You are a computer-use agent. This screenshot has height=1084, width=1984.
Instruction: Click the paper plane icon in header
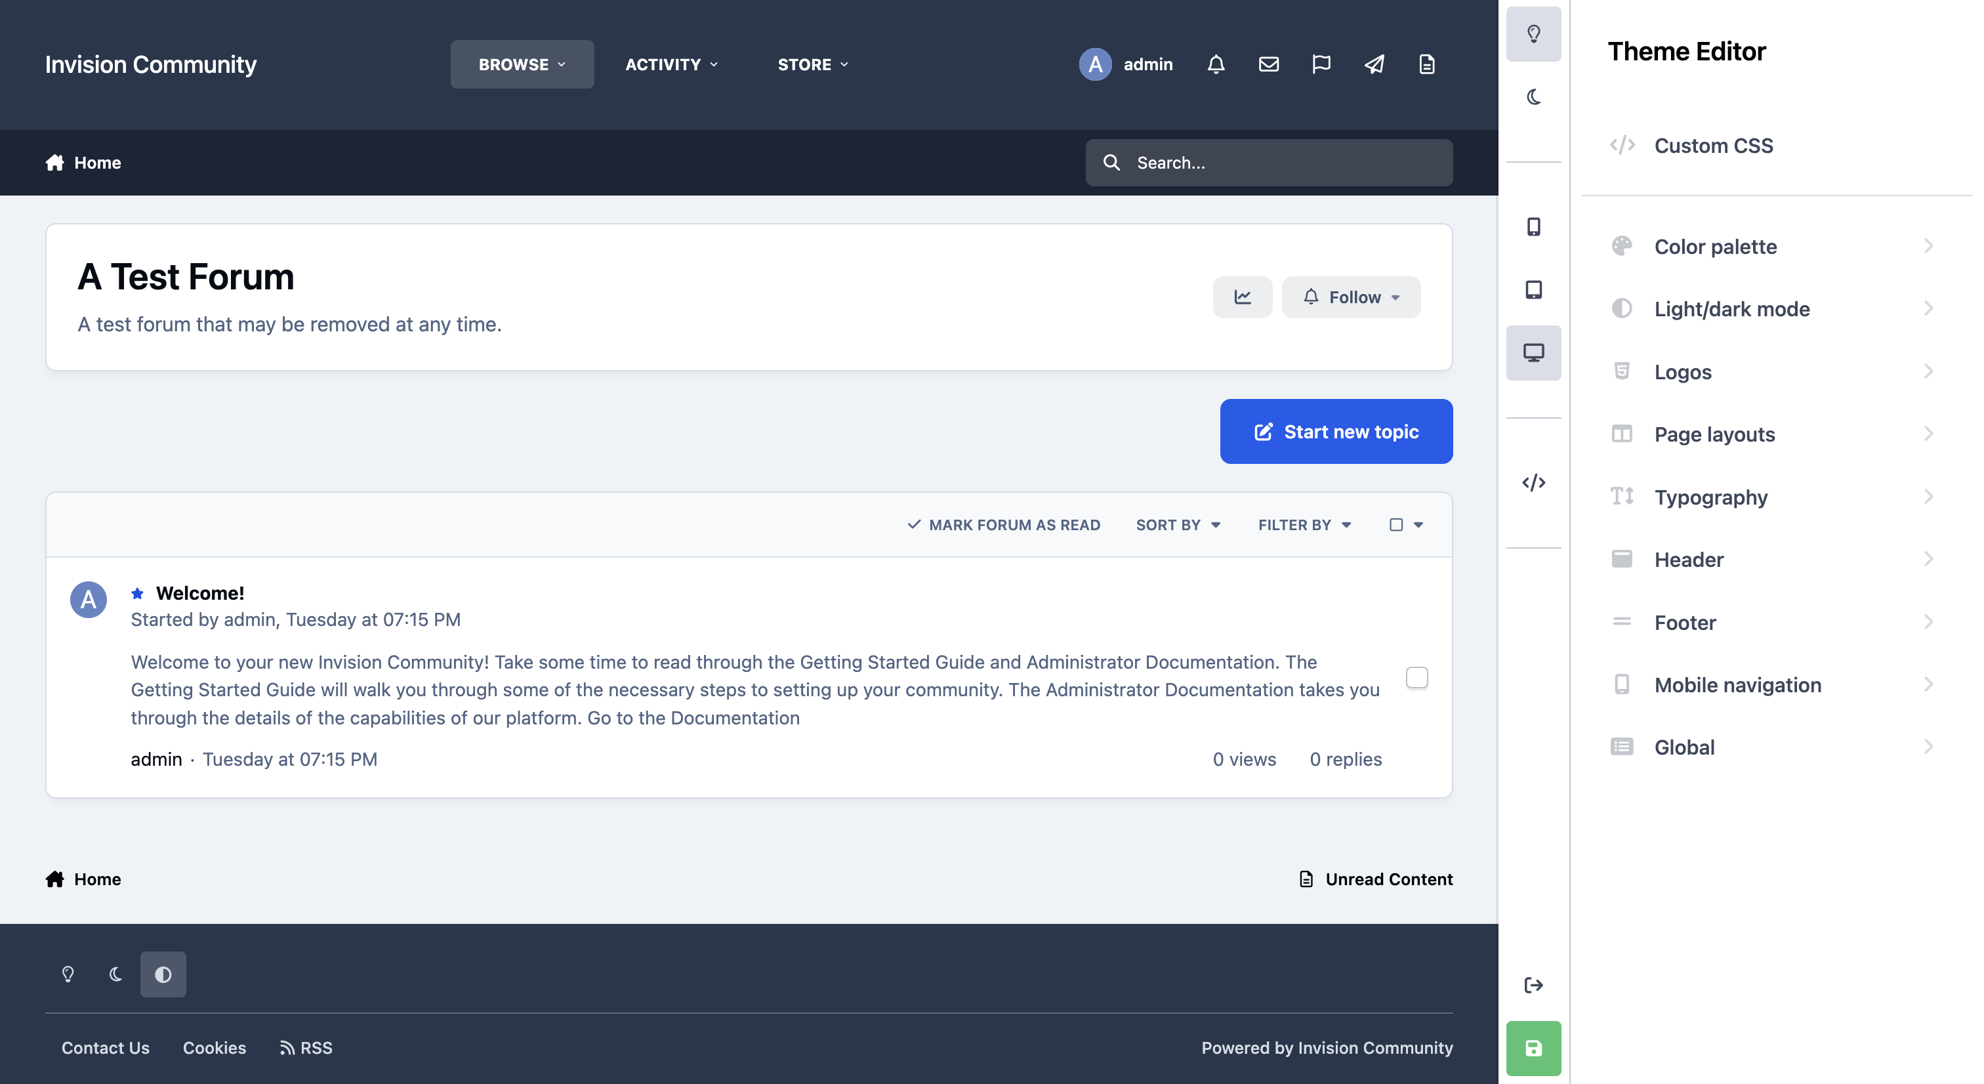(1374, 64)
